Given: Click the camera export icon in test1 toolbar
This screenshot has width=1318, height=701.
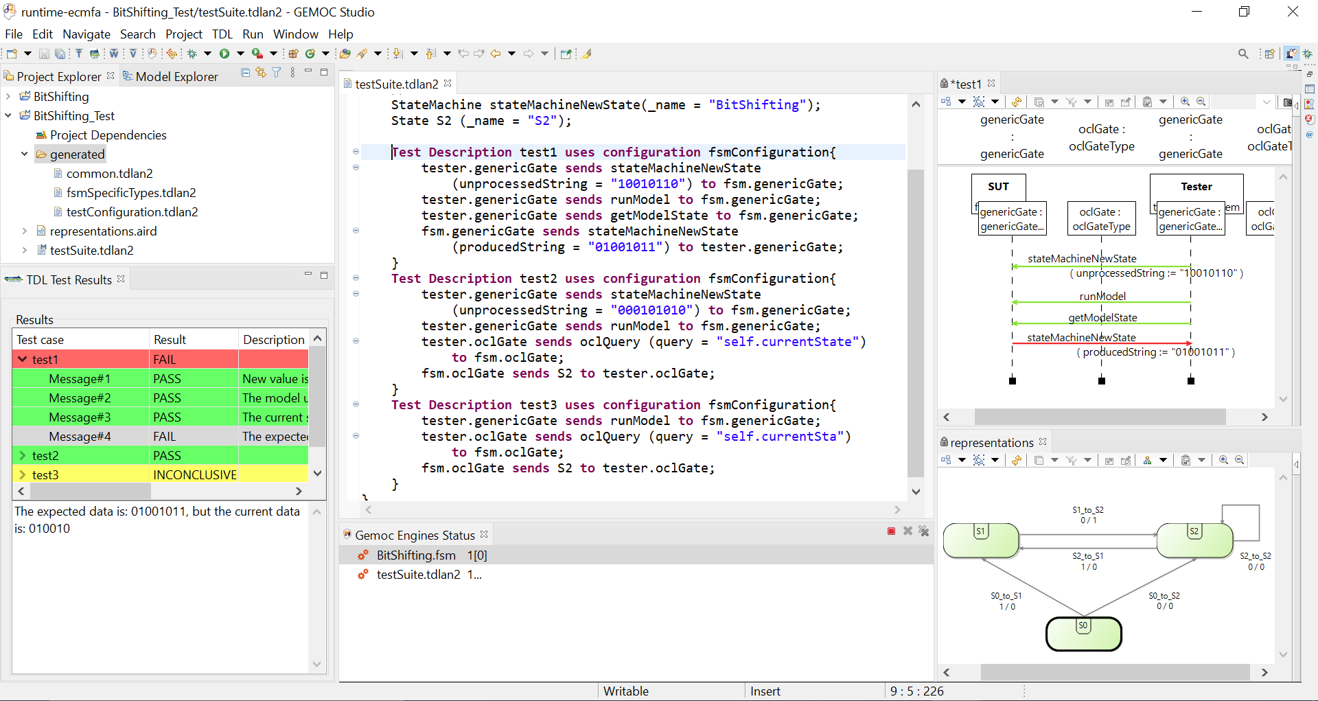Looking at the screenshot, I should click(1288, 102).
